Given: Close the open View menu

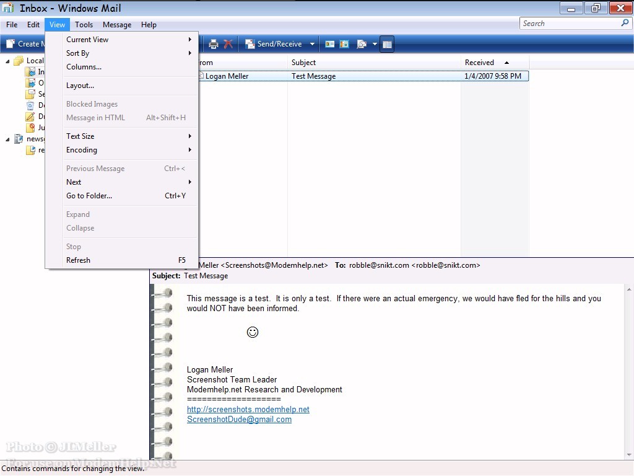Looking at the screenshot, I should coord(57,25).
